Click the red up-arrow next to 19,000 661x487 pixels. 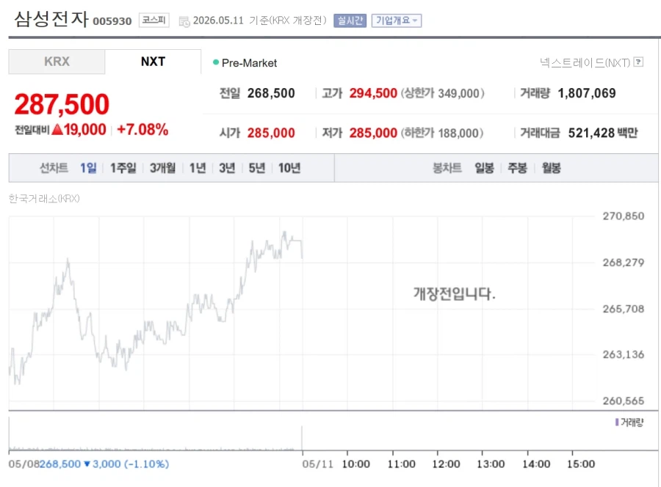(x=57, y=130)
